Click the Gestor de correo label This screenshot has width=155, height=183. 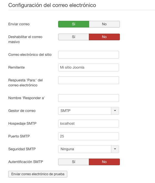point(22,111)
